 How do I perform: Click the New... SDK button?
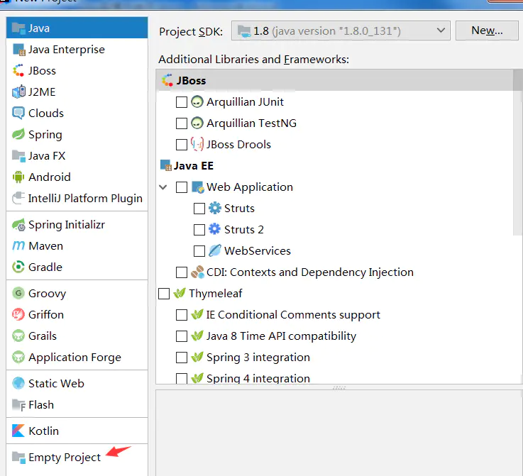point(487,31)
